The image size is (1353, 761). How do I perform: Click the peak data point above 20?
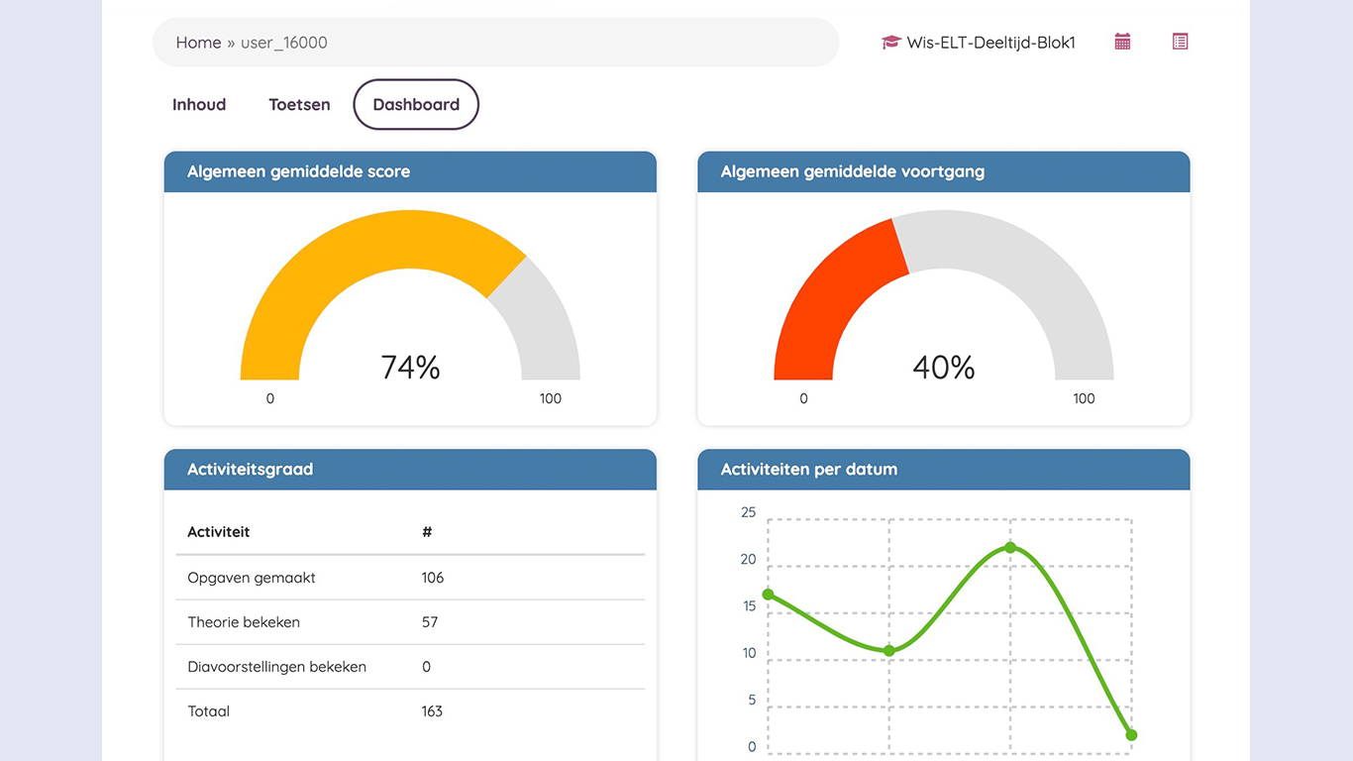point(1010,547)
